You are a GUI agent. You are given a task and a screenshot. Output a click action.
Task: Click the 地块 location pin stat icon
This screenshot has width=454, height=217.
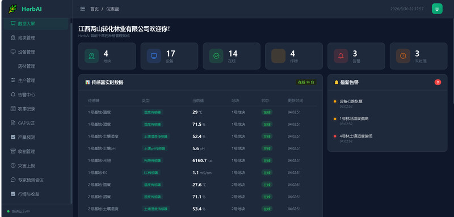[x=91, y=56]
